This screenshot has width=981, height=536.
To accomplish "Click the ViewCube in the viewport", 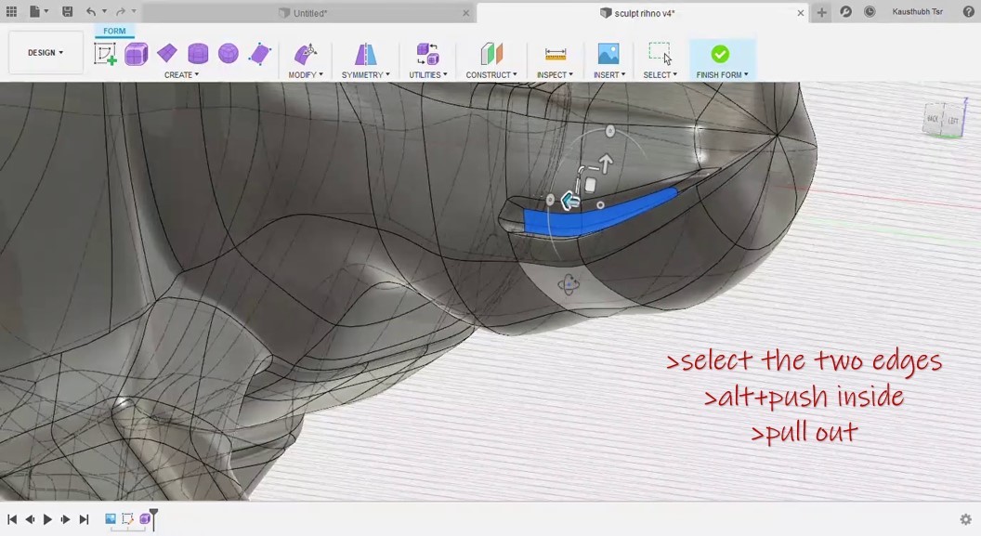I will (944, 119).
